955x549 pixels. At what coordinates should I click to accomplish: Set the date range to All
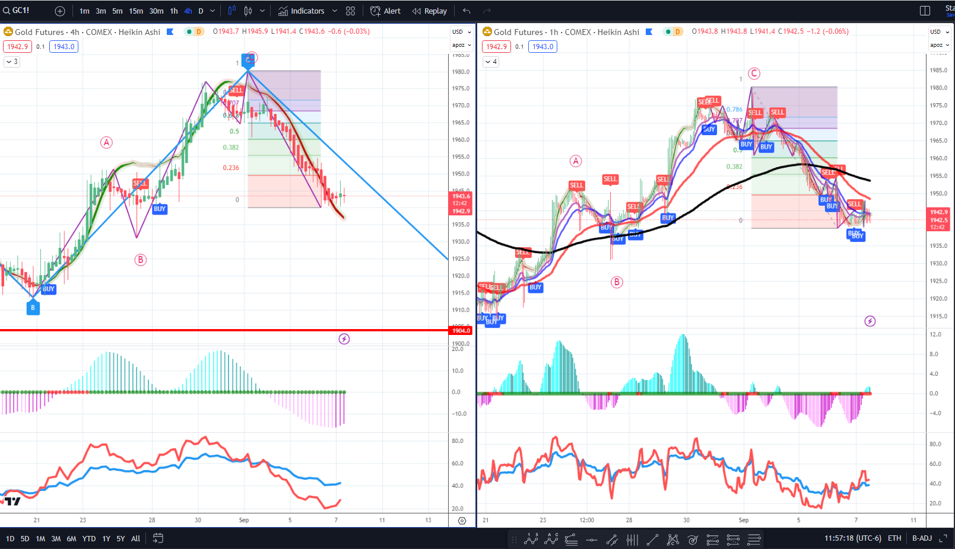point(135,538)
